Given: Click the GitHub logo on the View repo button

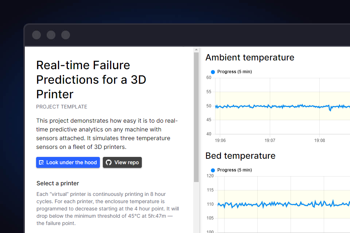Looking at the screenshot, I should pos(109,162).
